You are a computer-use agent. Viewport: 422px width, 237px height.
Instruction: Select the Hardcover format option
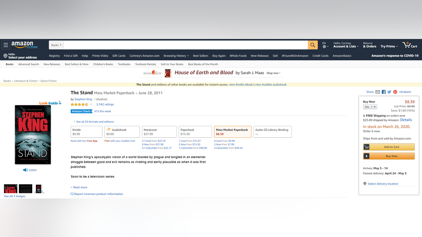click(159, 132)
